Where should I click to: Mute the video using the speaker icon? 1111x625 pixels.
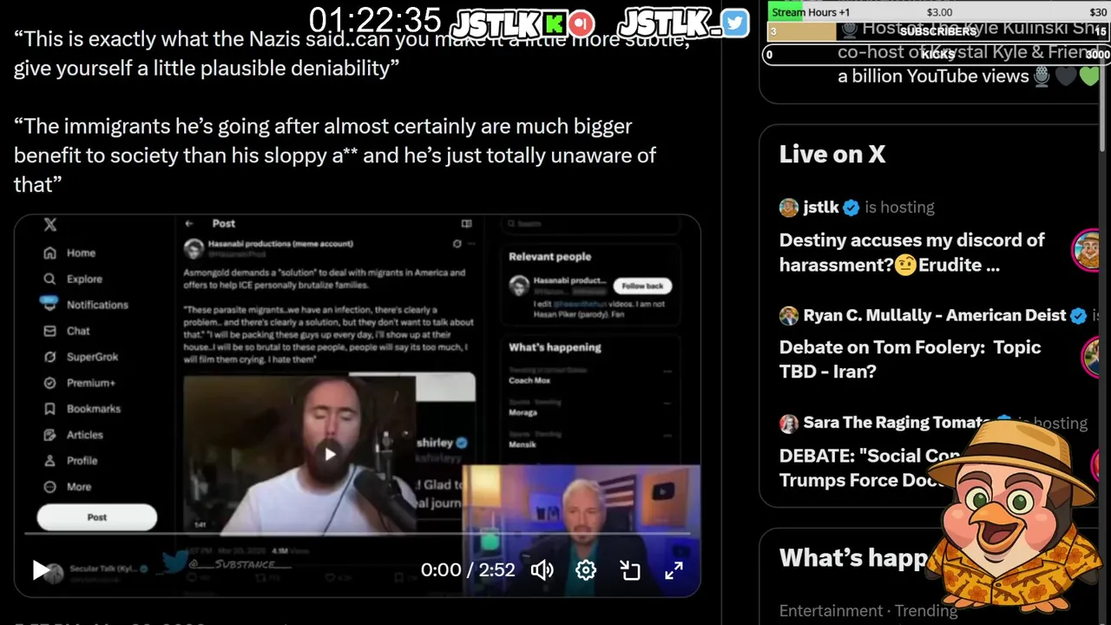pos(542,570)
